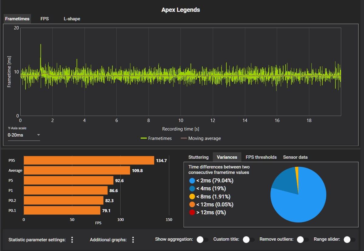Click the light blue < 2ms legend dot
Image resolution: width=364 pixels, height=251 pixels.
click(192, 181)
